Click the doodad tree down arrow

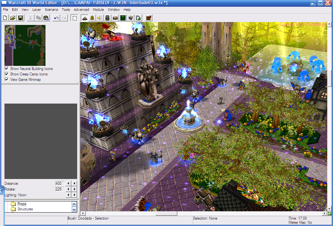pyautogui.click(x=74, y=209)
